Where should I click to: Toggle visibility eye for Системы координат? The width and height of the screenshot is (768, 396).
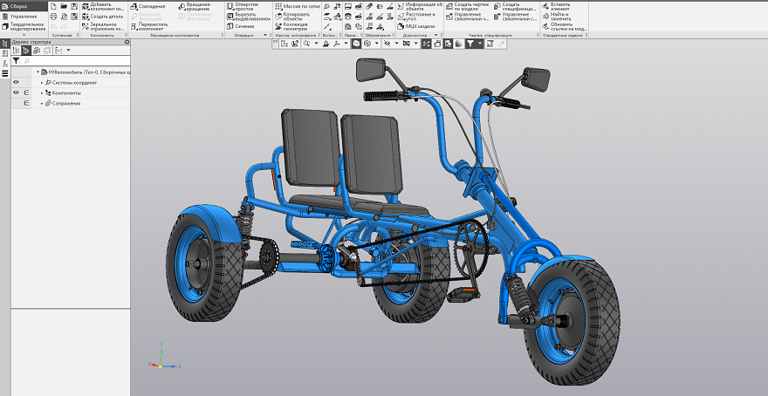click(16, 82)
